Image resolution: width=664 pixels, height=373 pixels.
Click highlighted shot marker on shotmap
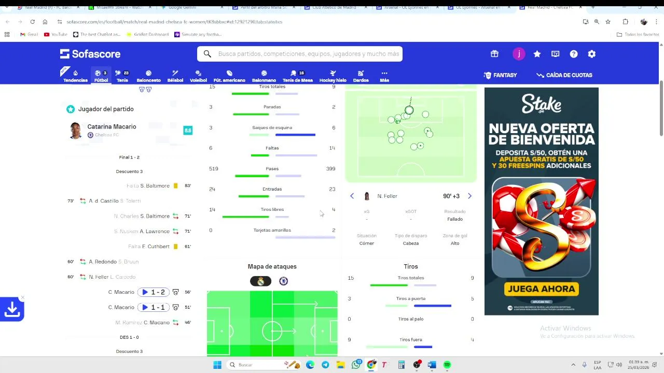click(x=409, y=110)
